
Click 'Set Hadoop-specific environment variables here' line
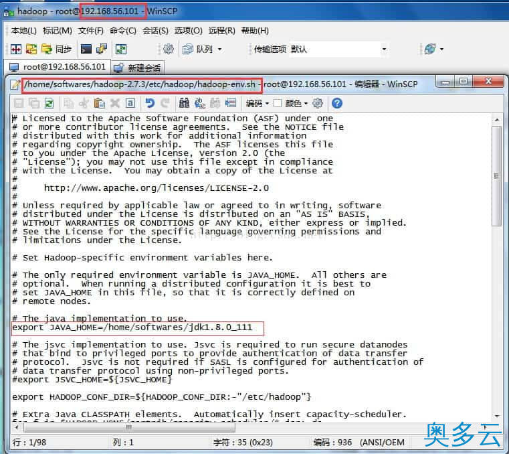142,258
